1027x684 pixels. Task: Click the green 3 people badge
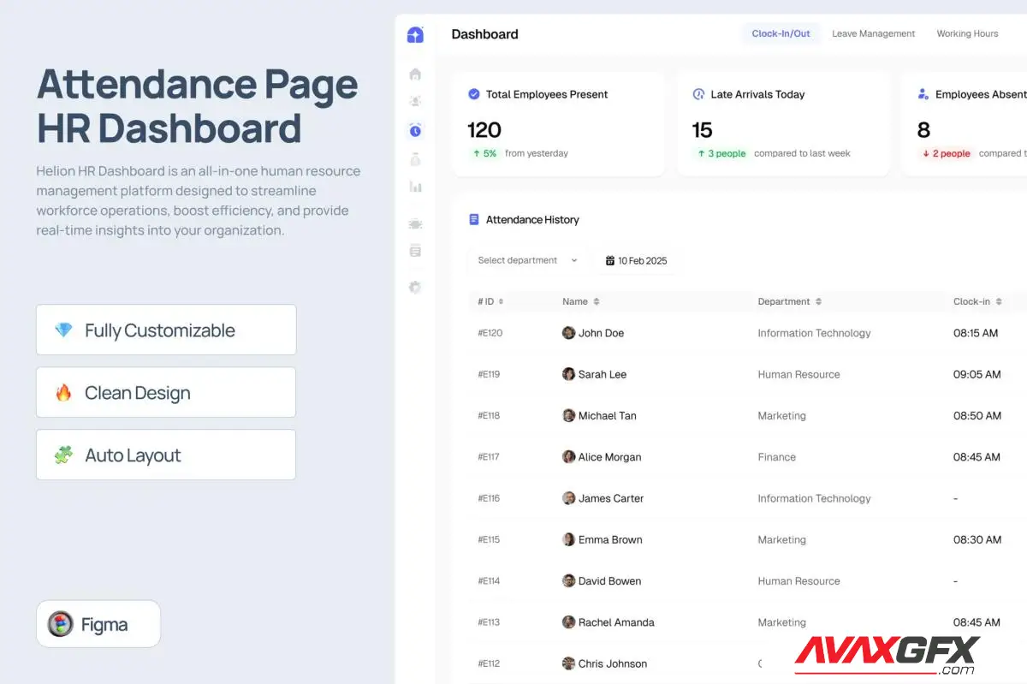tap(721, 153)
